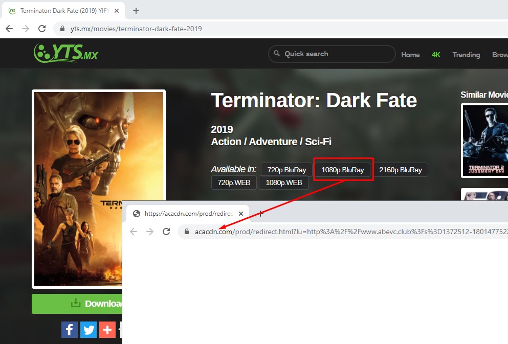Open the Trending menu item
Viewport: 508px width, 344px height.
click(466, 55)
